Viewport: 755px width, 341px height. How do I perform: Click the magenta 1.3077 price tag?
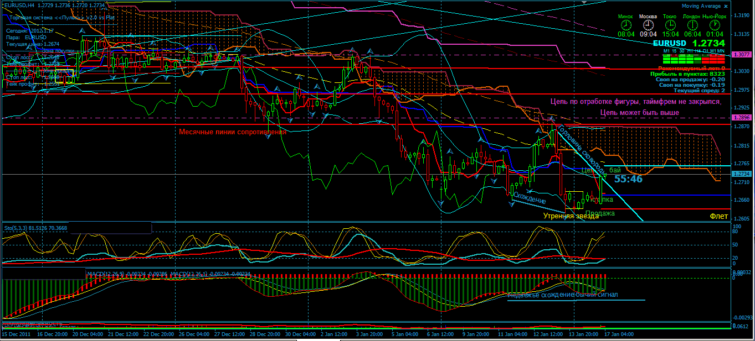(741, 55)
